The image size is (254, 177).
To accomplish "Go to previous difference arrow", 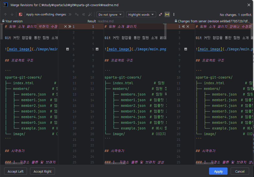I will (5, 14).
